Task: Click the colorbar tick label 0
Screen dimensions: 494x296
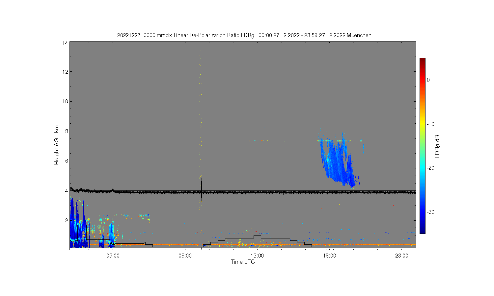Action: (428, 80)
